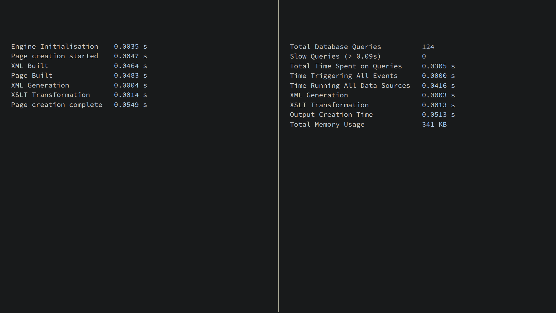The image size is (556, 313).
Task: Select the 0.0549 s timing value
Action: point(130,105)
